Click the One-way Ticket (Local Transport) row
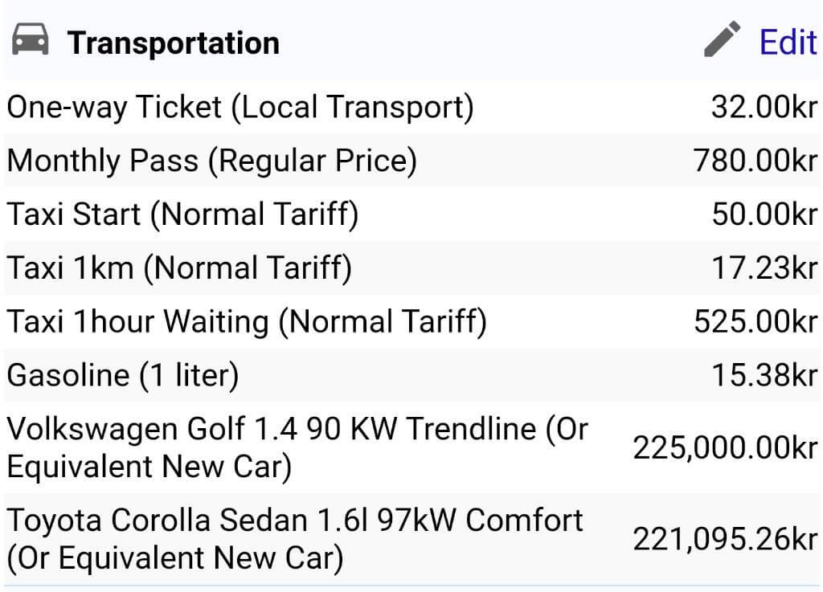The image size is (823, 592). (411, 107)
